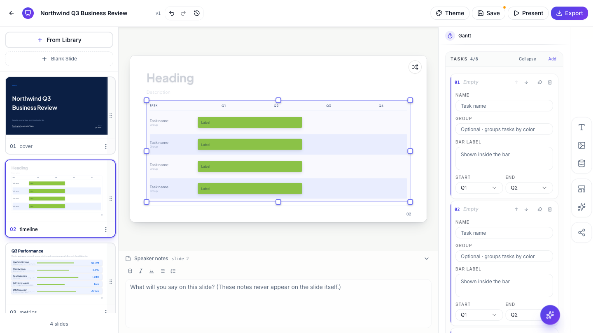Click the Q3 column header in Gantt
The image size is (593, 333).
329,106
